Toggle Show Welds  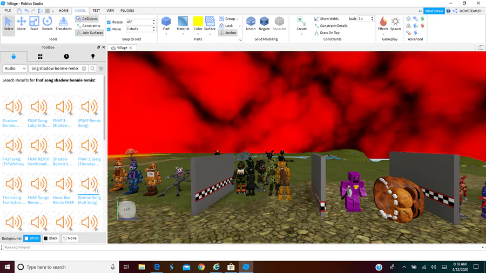coord(326,19)
